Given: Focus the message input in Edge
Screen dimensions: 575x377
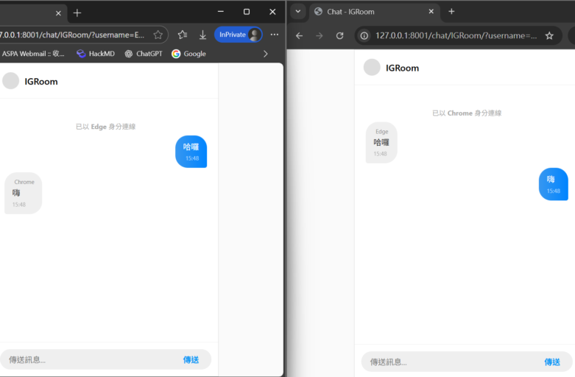Looking at the screenshot, I should coord(92,359).
